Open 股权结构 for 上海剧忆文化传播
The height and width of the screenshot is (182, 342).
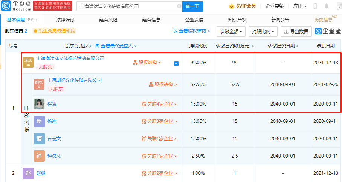click(163, 84)
